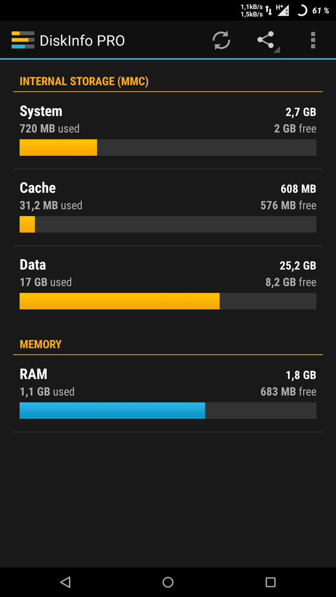Select the Cache partition entry
The height and width of the screenshot is (597, 336).
tap(168, 207)
